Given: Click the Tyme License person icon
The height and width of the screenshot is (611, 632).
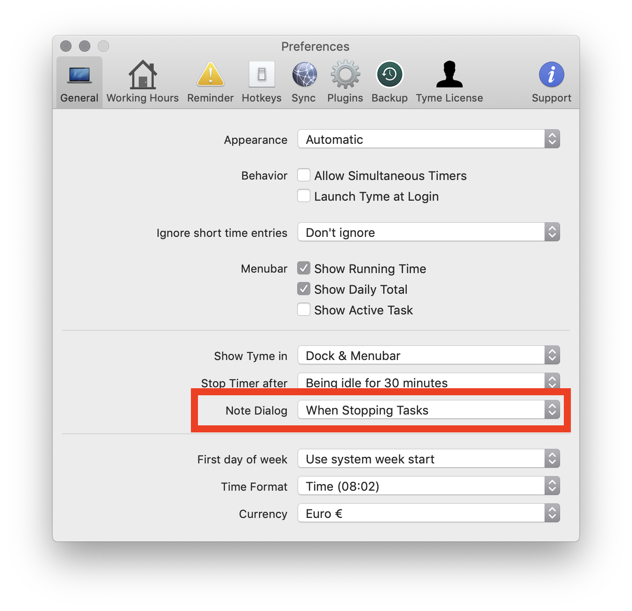Looking at the screenshot, I should (x=449, y=81).
